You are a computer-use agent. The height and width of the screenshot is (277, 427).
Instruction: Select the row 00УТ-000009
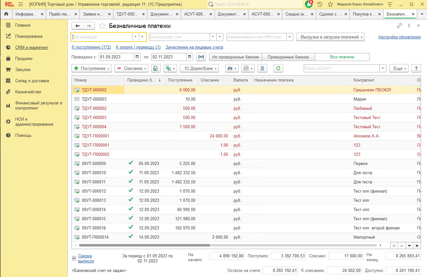tap(246, 163)
